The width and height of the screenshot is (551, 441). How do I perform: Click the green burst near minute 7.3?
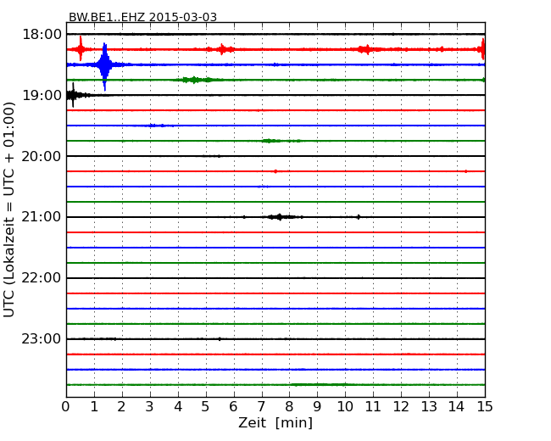tap(269, 141)
